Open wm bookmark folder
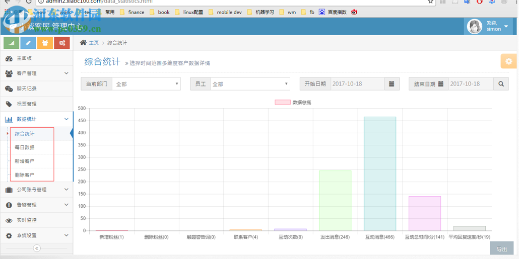 (x=288, y=12)
